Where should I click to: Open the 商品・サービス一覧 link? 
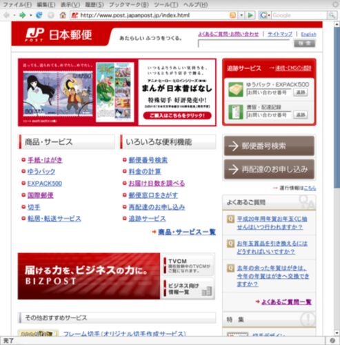[x=187, y=232]
